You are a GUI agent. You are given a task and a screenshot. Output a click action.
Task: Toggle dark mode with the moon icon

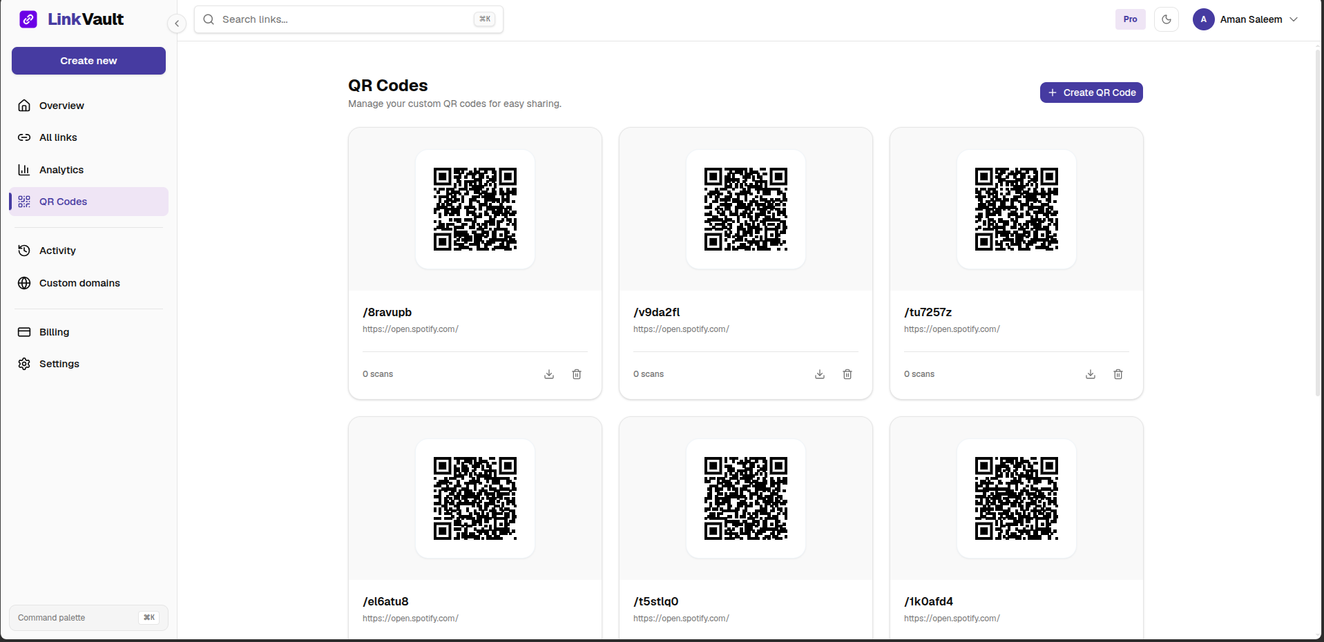[x=1167, y=19]
